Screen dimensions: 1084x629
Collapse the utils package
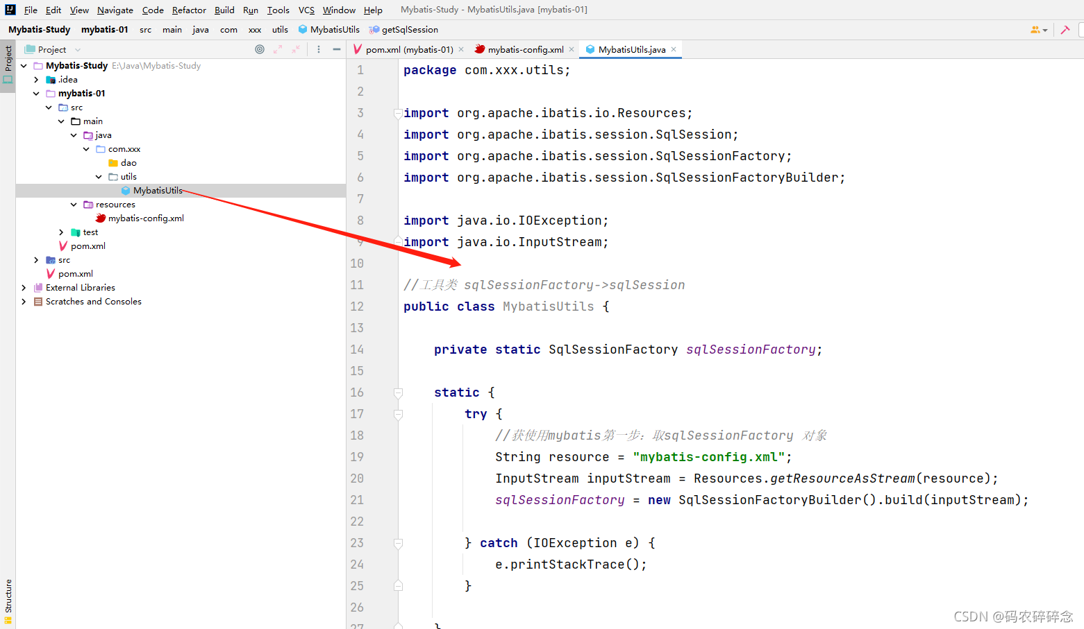(99, 177)
